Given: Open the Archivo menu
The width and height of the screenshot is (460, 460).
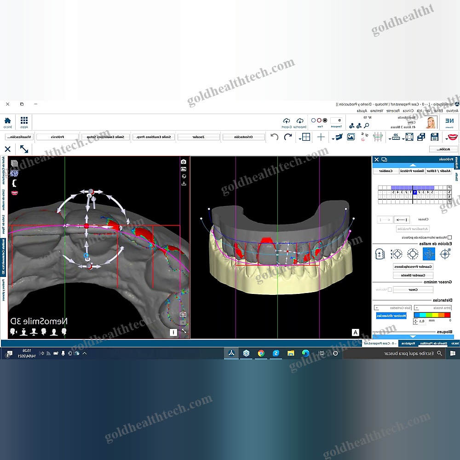Looking at the screenshot, I should (x=452, y=110).
